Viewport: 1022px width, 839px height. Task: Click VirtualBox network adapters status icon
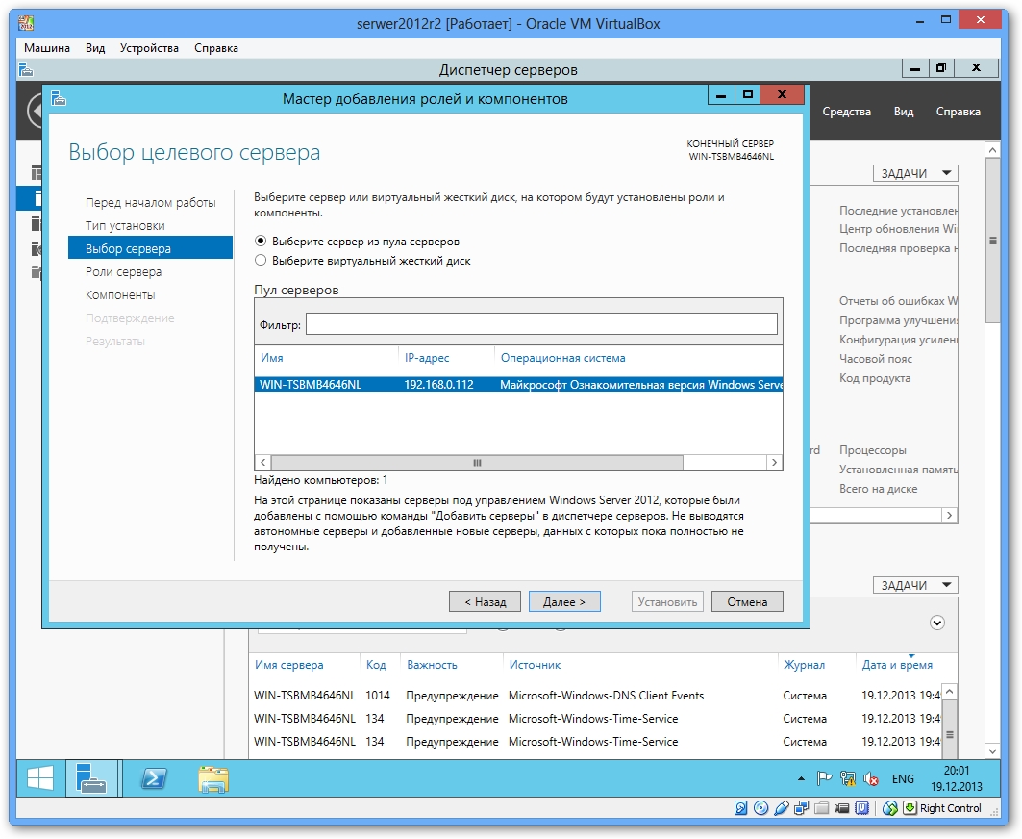click(x=801, y=808)
